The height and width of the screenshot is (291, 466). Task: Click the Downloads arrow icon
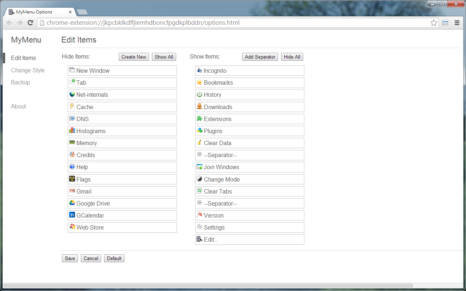coord(200,106)
